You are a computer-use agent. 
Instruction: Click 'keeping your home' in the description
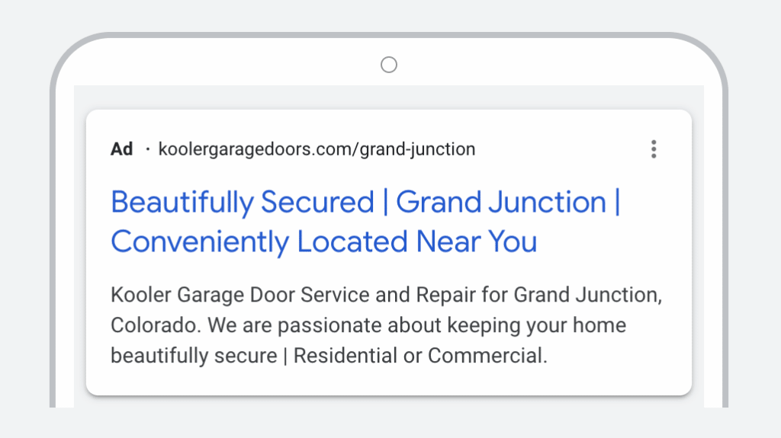point(536,326)
